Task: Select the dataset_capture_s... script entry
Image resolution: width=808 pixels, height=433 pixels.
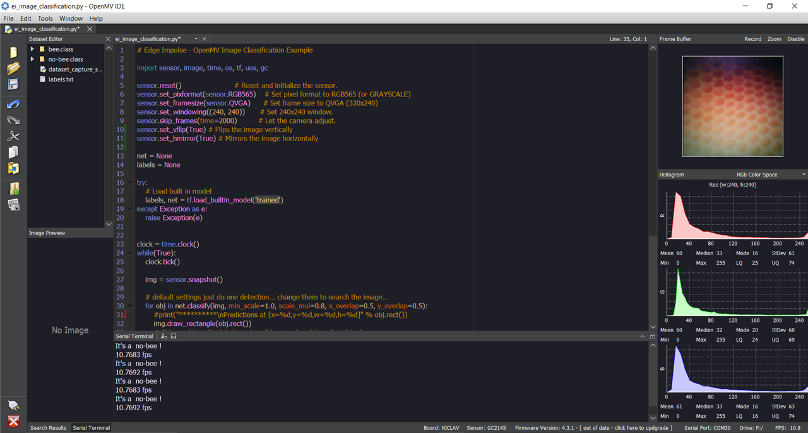Action: (75, 69)
